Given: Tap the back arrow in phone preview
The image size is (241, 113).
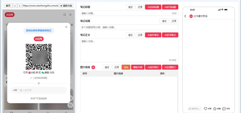Looking at the screenshot, I should [186, 16].
